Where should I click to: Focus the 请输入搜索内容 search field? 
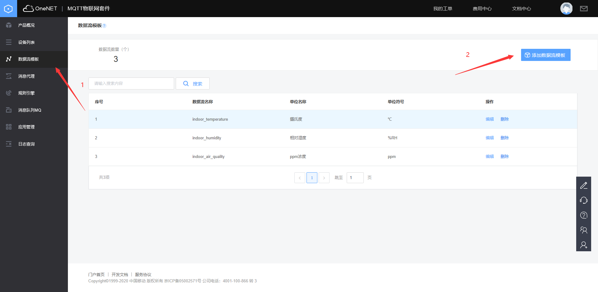131,84
